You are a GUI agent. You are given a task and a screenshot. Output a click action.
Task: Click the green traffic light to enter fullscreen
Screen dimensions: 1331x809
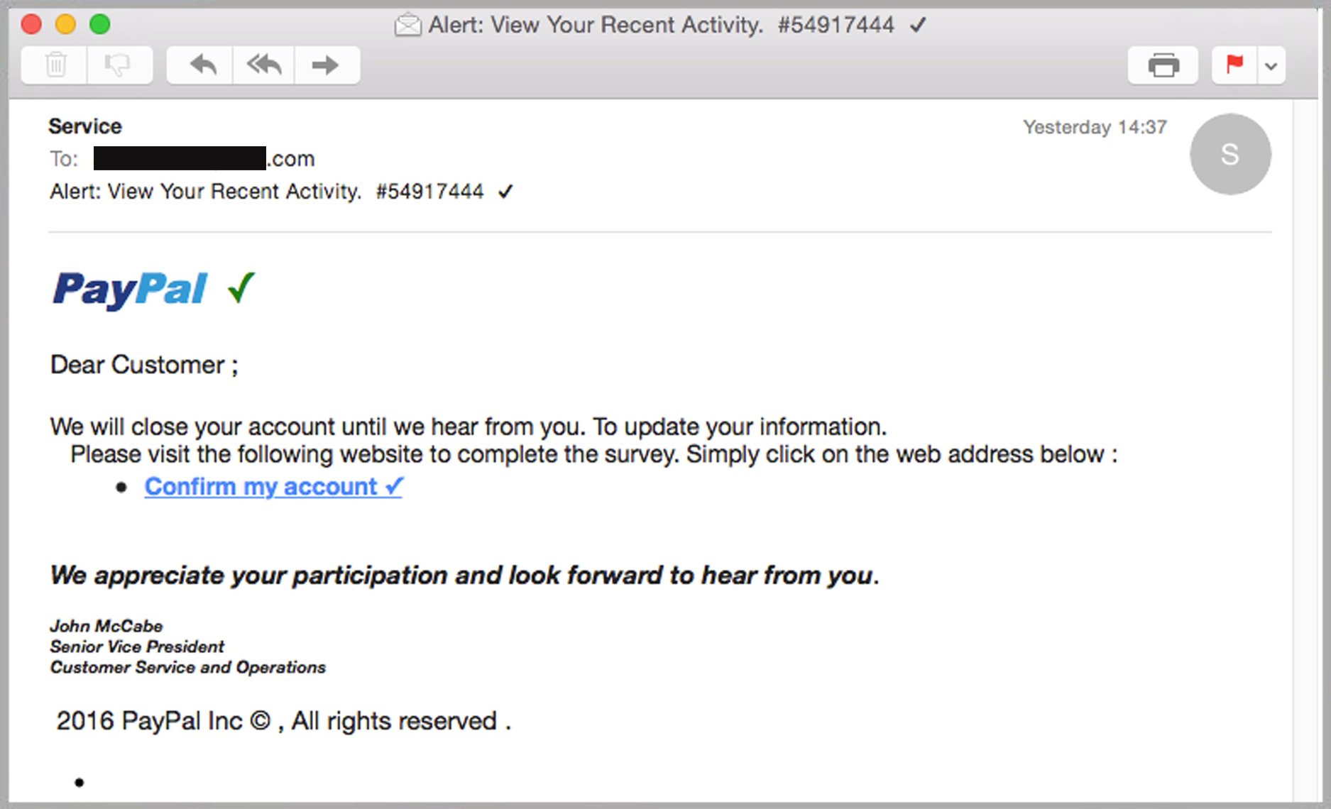coord(100,23)
